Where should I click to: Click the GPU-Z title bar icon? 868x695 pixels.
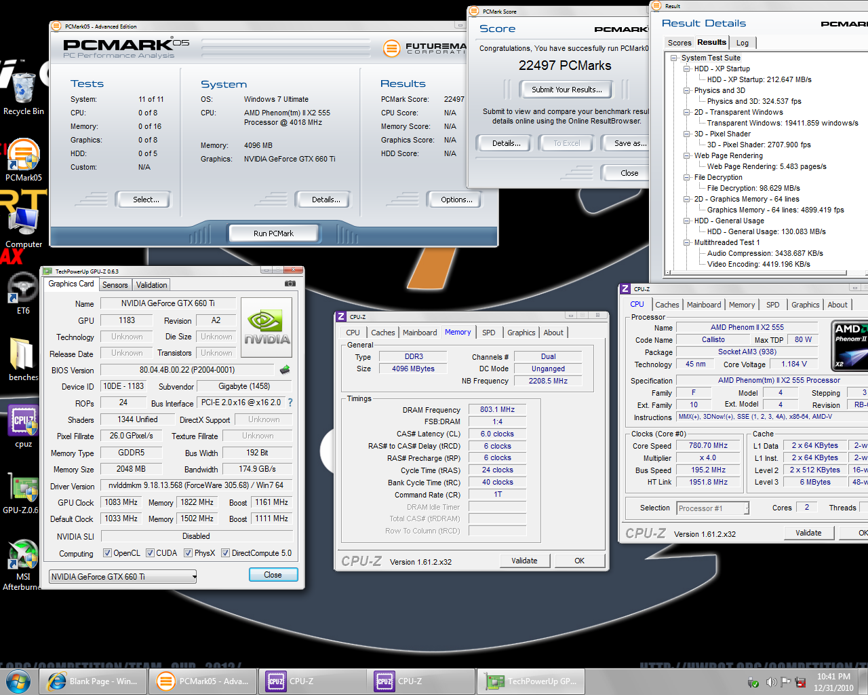click(x=47, y=271)
